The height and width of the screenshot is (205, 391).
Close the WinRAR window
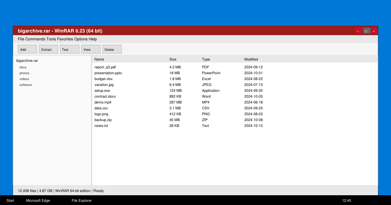pos(374,31)
